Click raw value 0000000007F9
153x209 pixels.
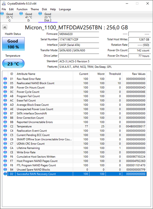tap(136, 170)
